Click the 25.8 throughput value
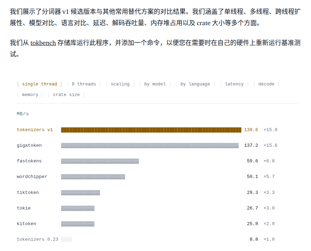 [x=252, y=224]
